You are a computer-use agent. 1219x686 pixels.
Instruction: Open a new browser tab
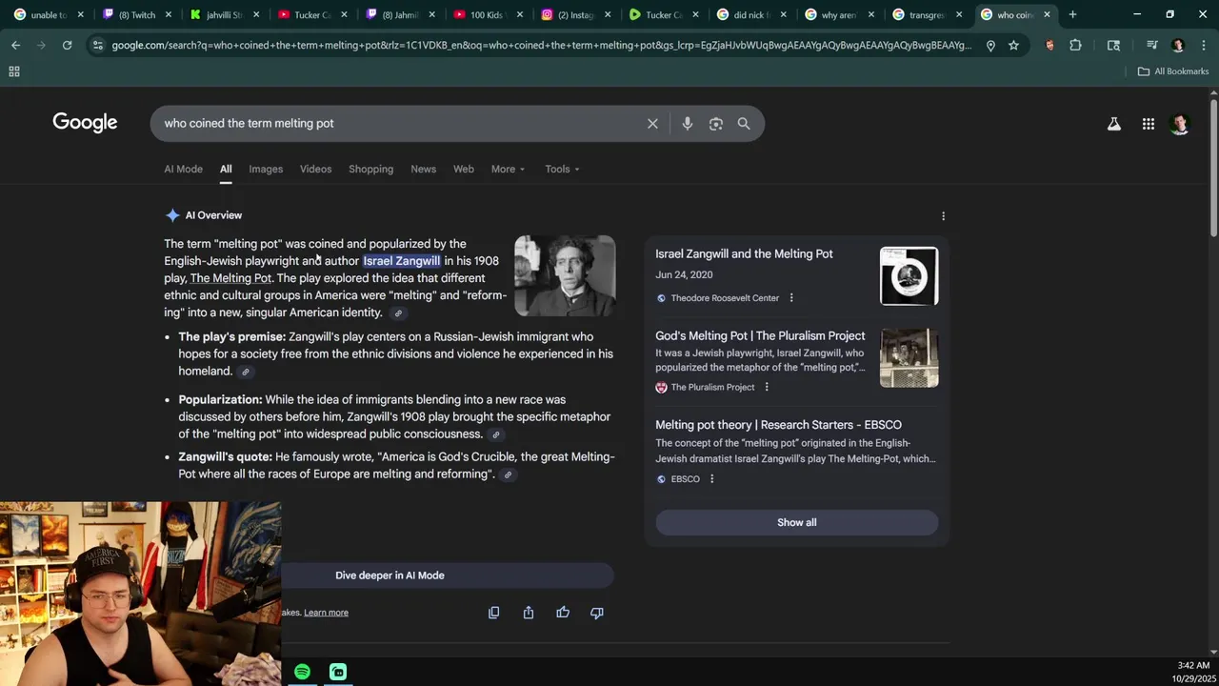(1072, 14)
